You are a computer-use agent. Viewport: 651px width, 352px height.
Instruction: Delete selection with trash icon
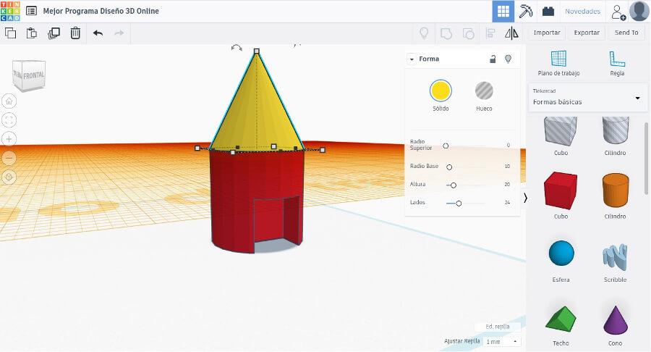click(75, 33)
